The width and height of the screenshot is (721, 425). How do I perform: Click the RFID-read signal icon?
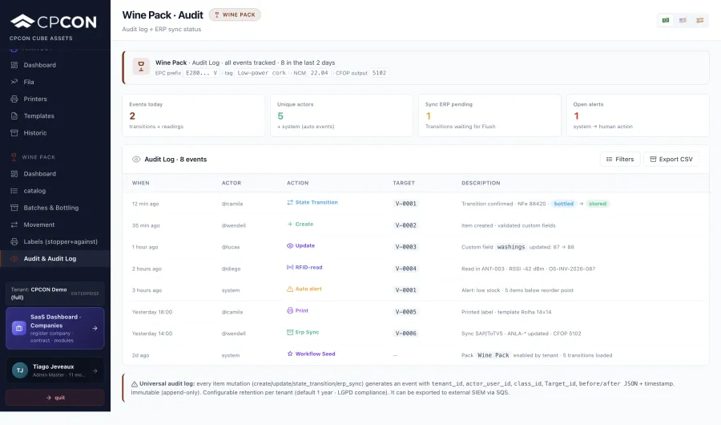(x=290, y=268)
